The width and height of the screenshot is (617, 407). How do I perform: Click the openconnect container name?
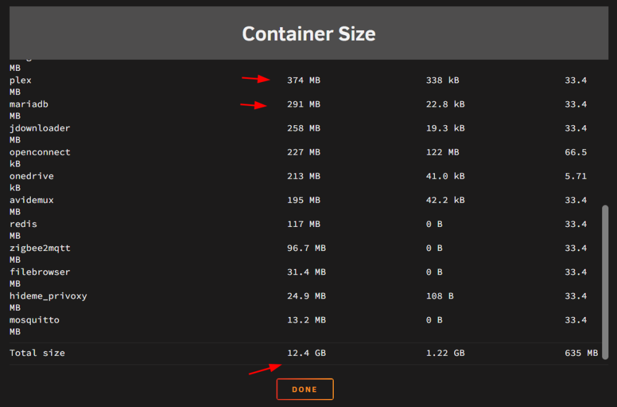tap(39, 152)
